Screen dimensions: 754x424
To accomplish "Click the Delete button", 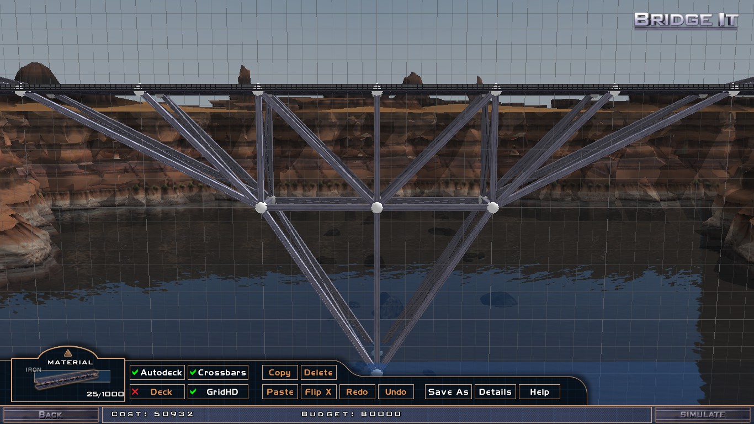I will (318, 373).
